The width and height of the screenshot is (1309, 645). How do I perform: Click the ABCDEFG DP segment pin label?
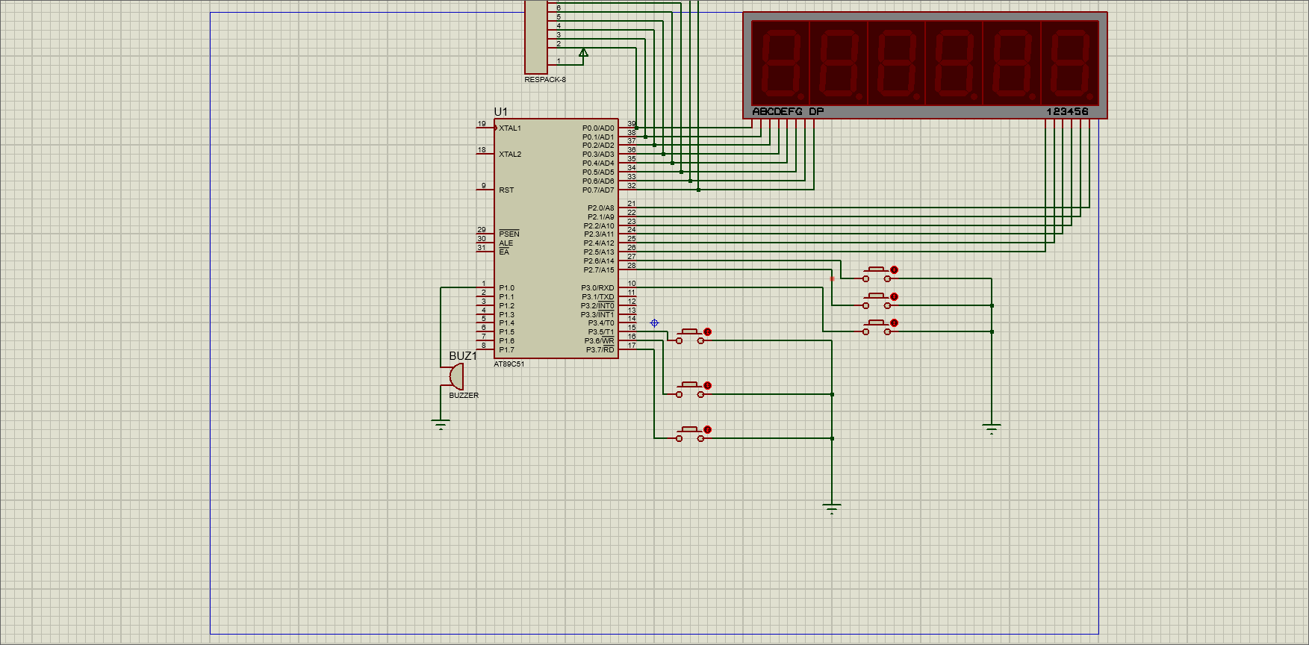[788, 111]
